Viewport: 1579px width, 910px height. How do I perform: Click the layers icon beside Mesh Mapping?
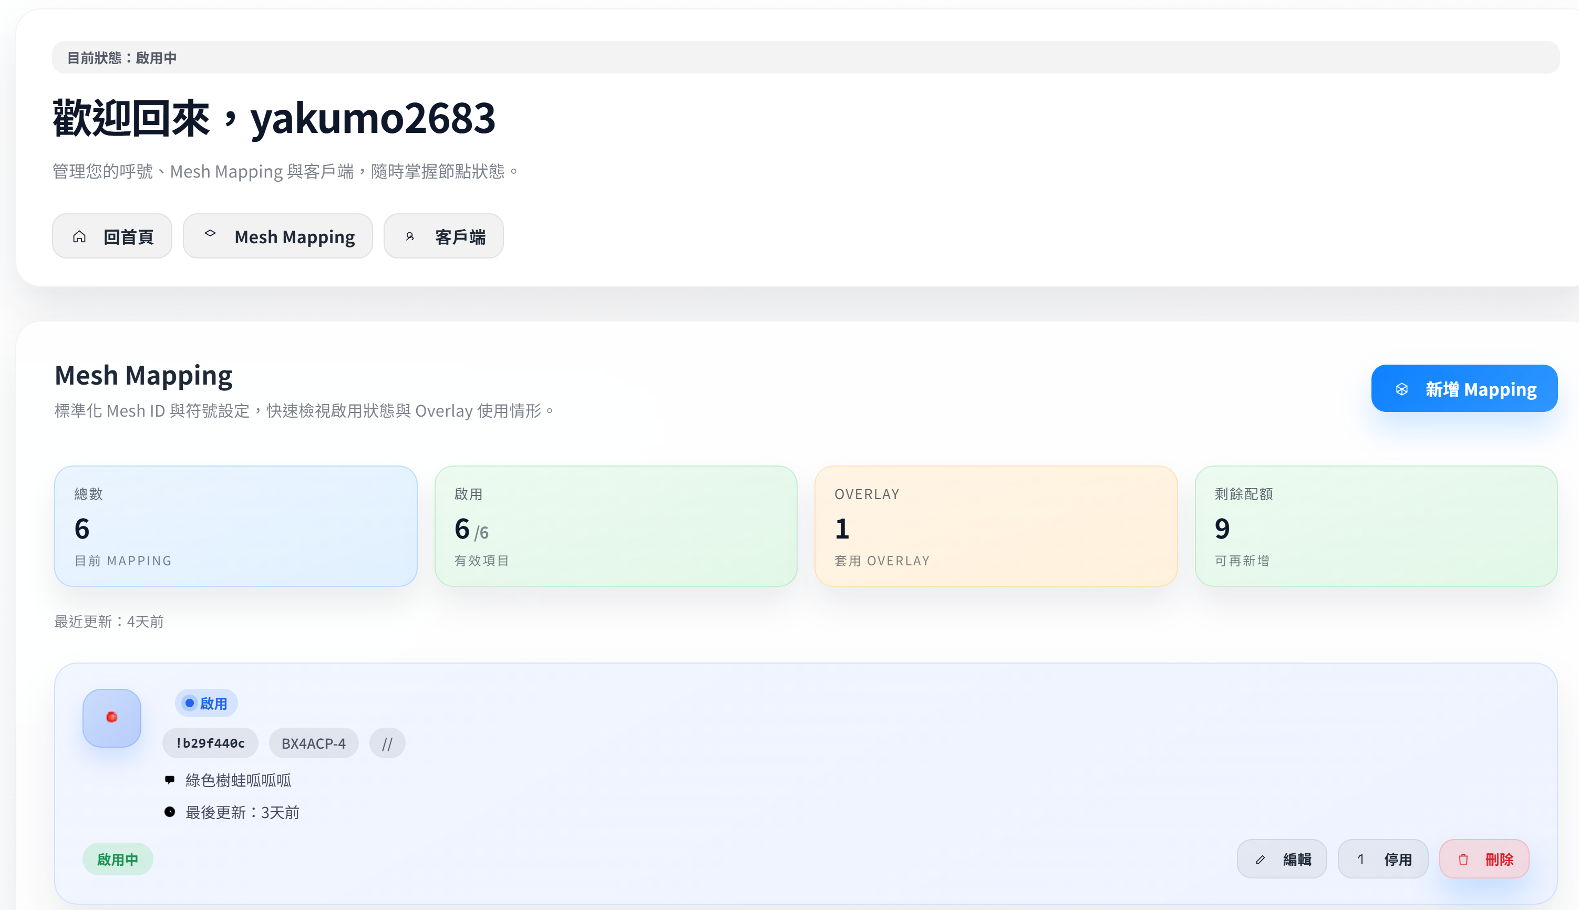click(210, 233)
